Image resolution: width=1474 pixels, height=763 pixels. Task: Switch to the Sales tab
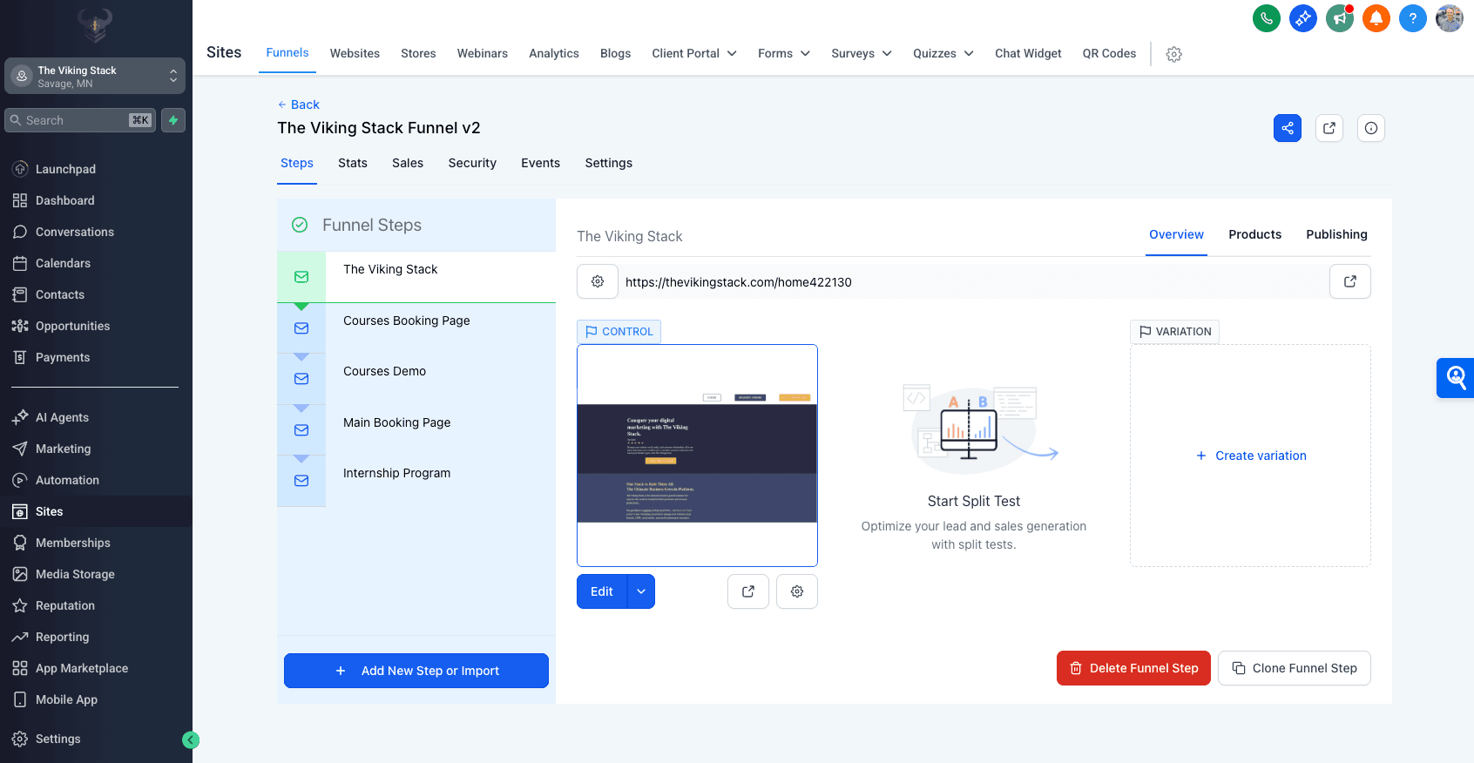point(408,163)
